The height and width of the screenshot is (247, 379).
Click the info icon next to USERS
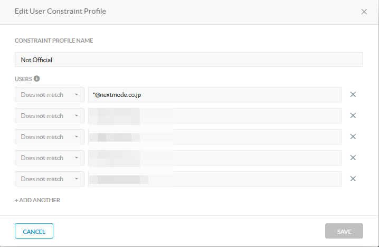point(36,78)
